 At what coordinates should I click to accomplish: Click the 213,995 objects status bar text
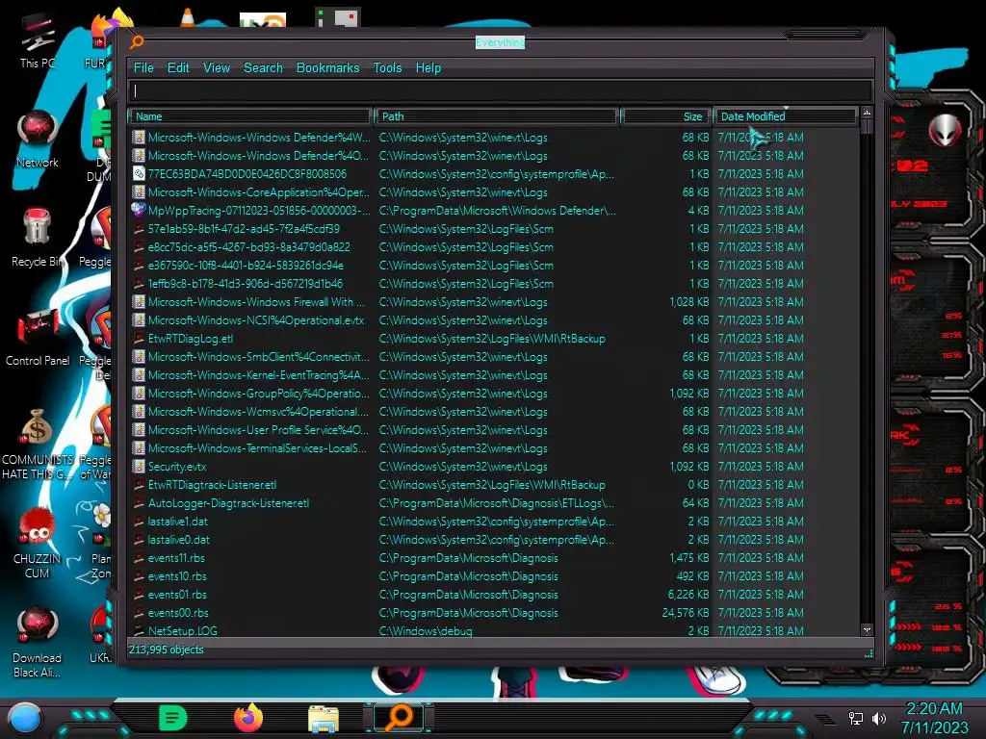click(x=166, y=650)
